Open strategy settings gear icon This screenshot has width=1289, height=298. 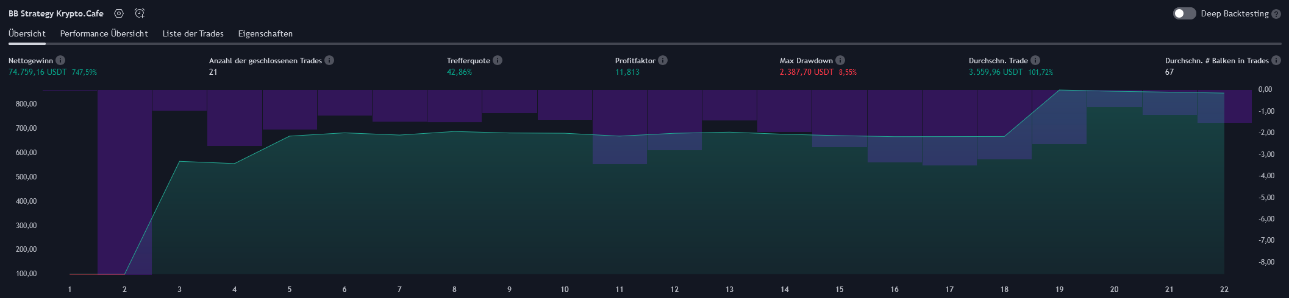click(119, 13)
